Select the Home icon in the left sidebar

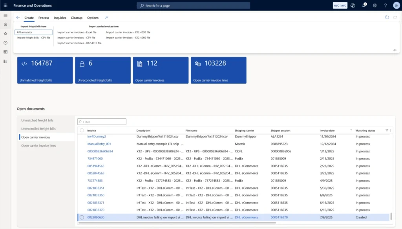click(x=5, y=24)
